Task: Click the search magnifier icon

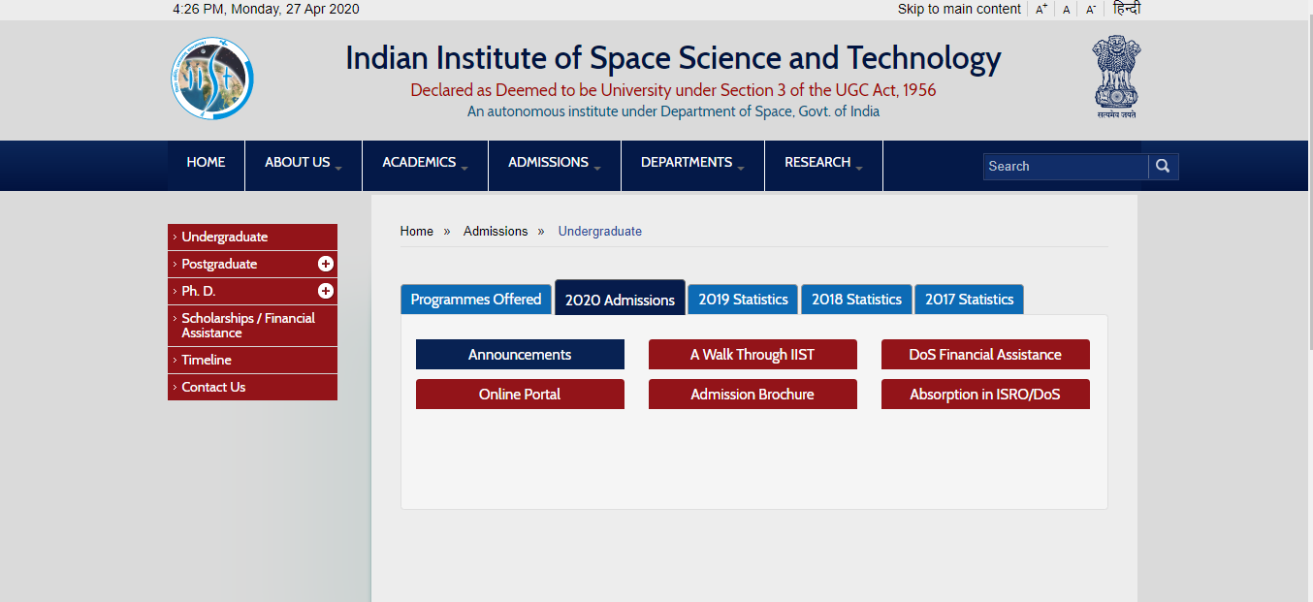Action: 1162,166
